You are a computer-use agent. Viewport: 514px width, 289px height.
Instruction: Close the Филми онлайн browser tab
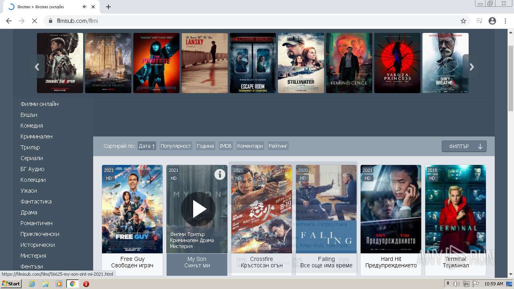pyautogui.click(x=94, y=7)
